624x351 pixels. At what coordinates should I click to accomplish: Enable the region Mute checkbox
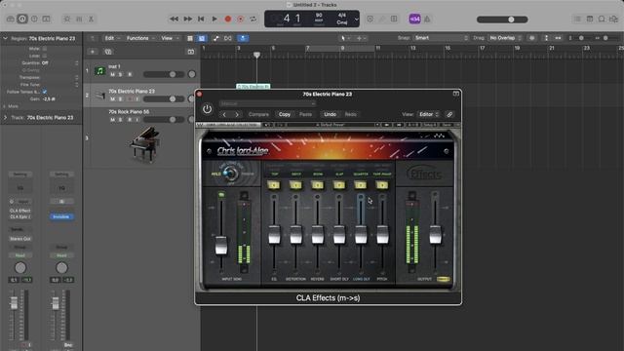[45, 49]
